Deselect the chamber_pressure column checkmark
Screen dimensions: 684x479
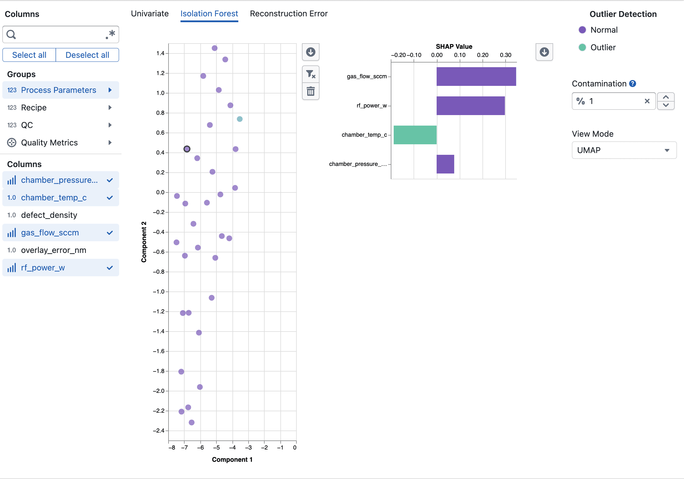pos(110,180)
